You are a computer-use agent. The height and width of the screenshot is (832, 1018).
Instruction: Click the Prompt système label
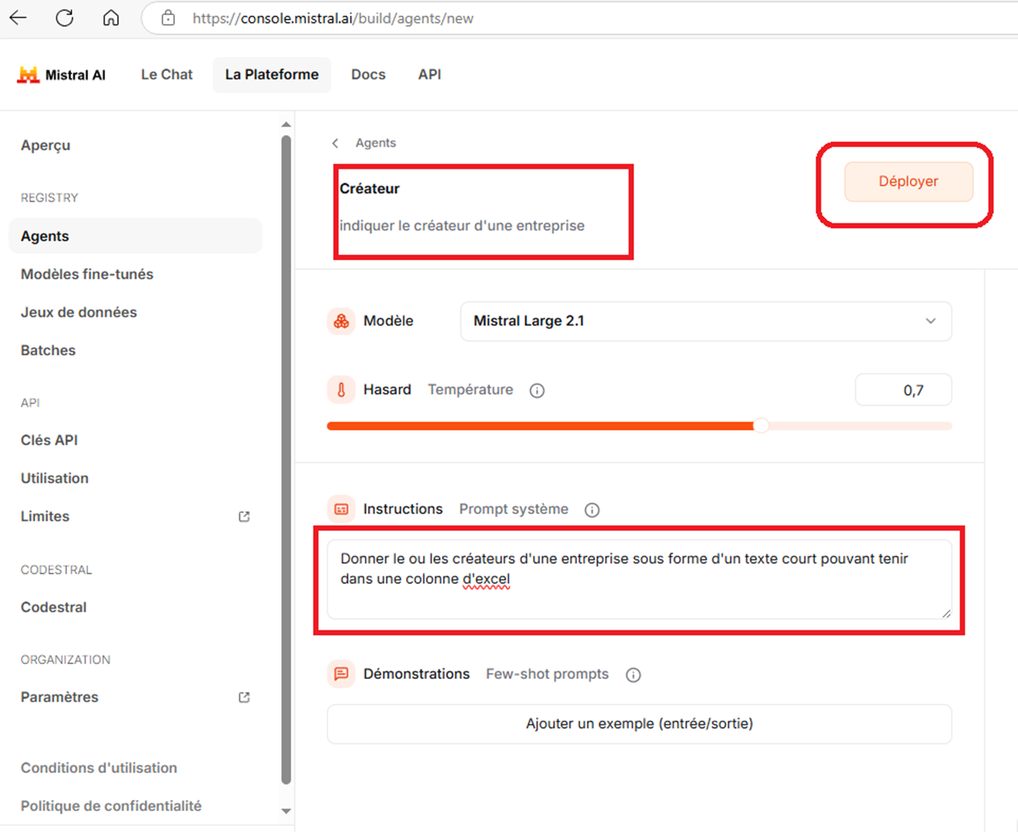point(514,509)
